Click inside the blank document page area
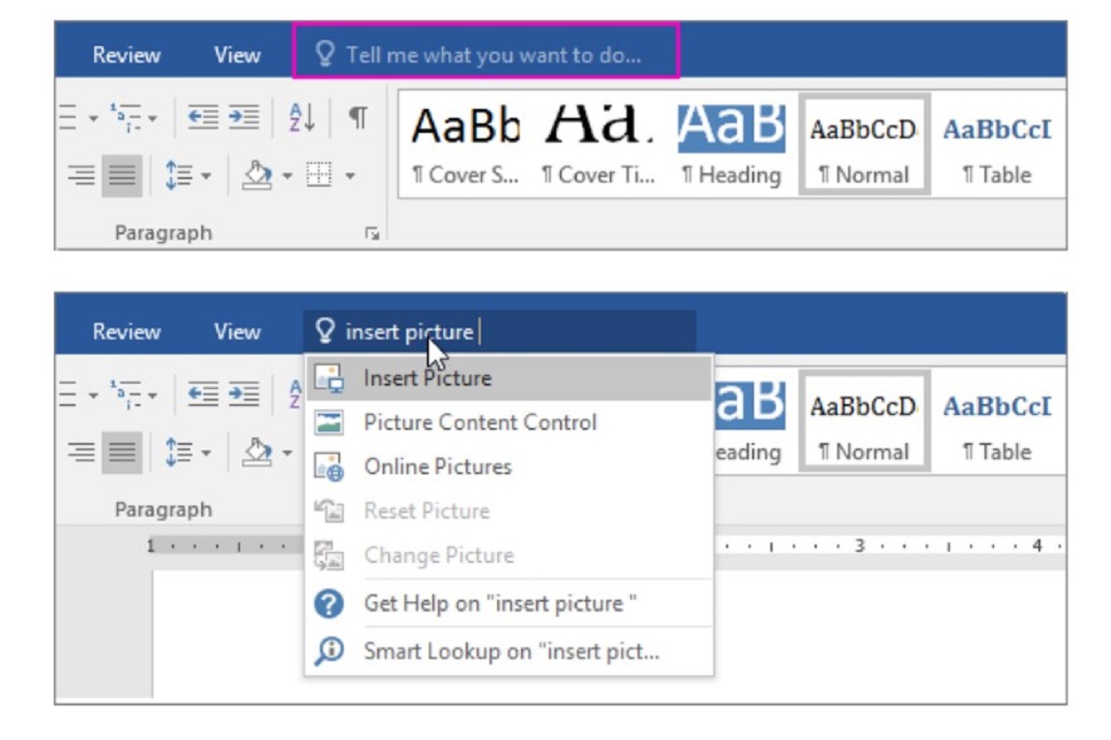The height and width of the screenshot is (740, 1111). click(229, 634)
